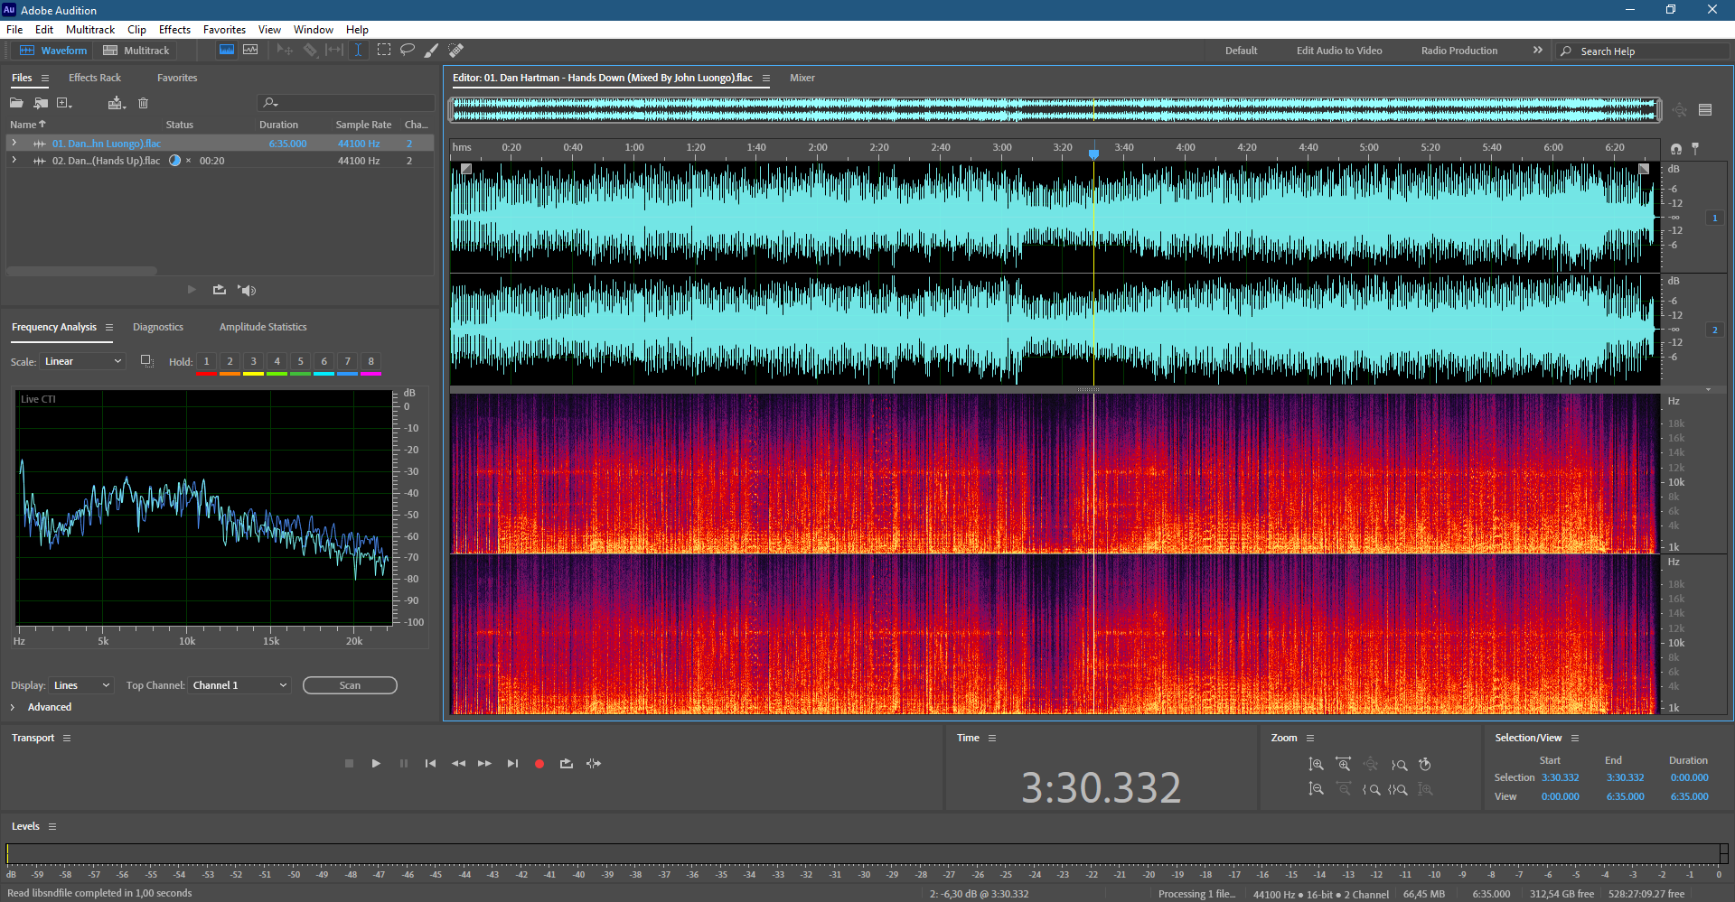Select Edit Audio to Video workspace
The height and width of the screenshot is (902, 1735).
1339,51
